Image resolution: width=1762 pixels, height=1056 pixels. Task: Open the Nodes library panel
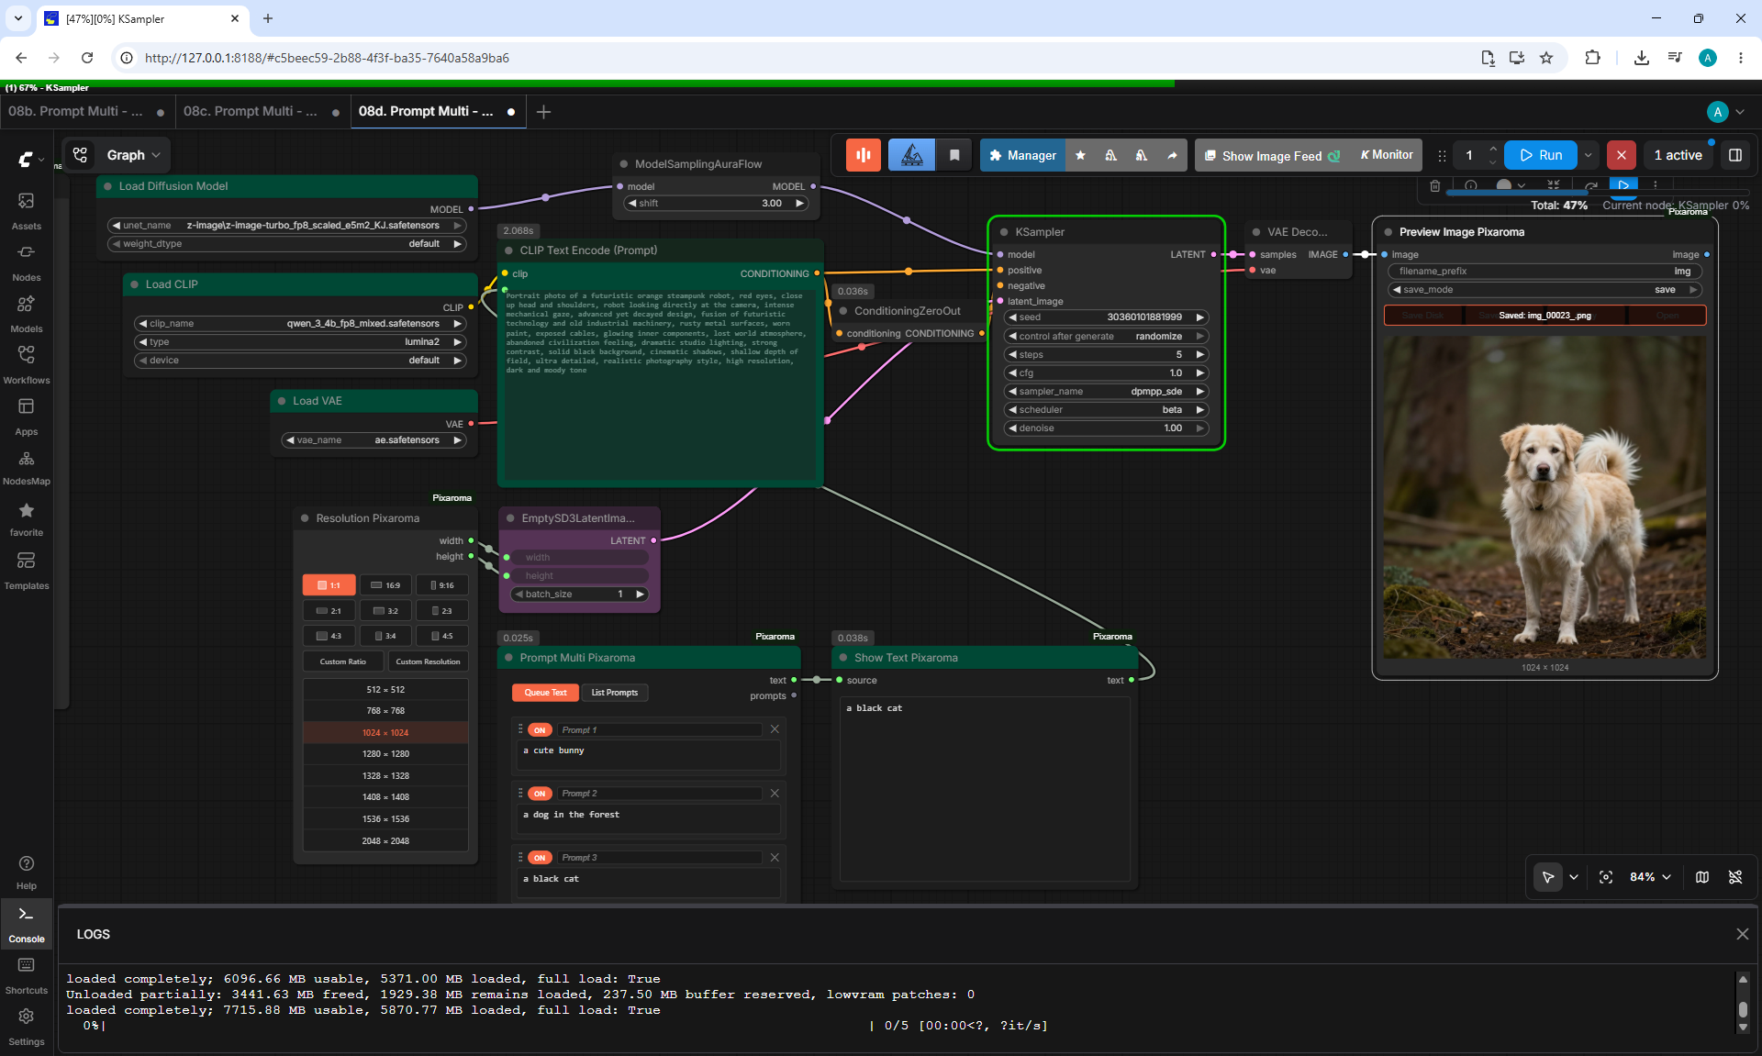point(27,262)
